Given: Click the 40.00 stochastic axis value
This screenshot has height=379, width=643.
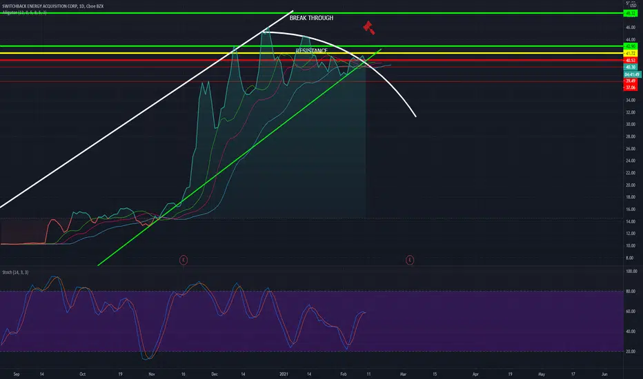Looking at the screenshot, I should click(x=631, y=331).
